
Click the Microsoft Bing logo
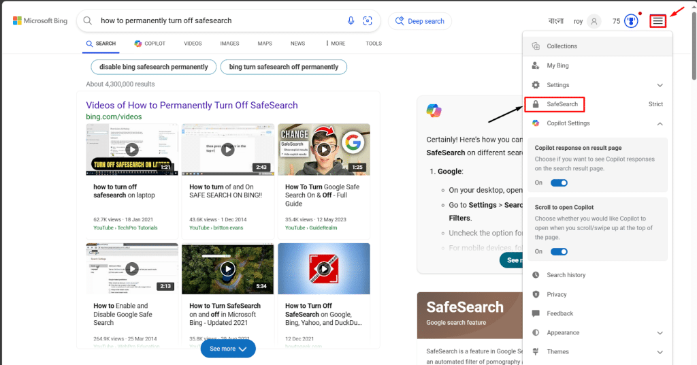pyautogui.click(x=40, y=21)
